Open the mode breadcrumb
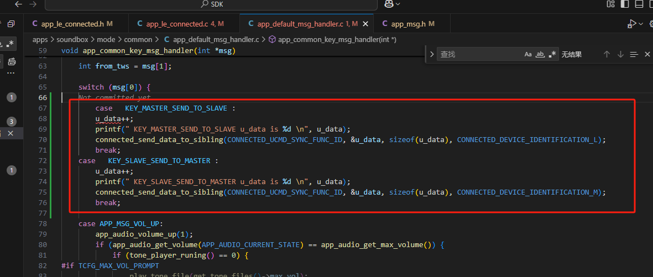Image resolution: width=653 pixels, height=277 pixels. tap(106, 40)
